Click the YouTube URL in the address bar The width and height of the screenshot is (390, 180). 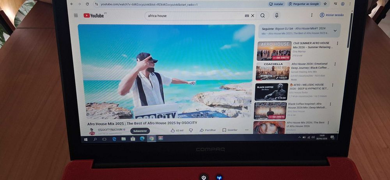149,4
